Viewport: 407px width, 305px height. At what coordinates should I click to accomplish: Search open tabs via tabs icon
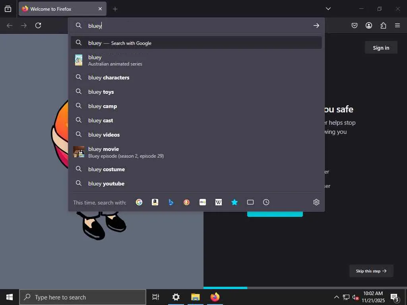(250, 202)
